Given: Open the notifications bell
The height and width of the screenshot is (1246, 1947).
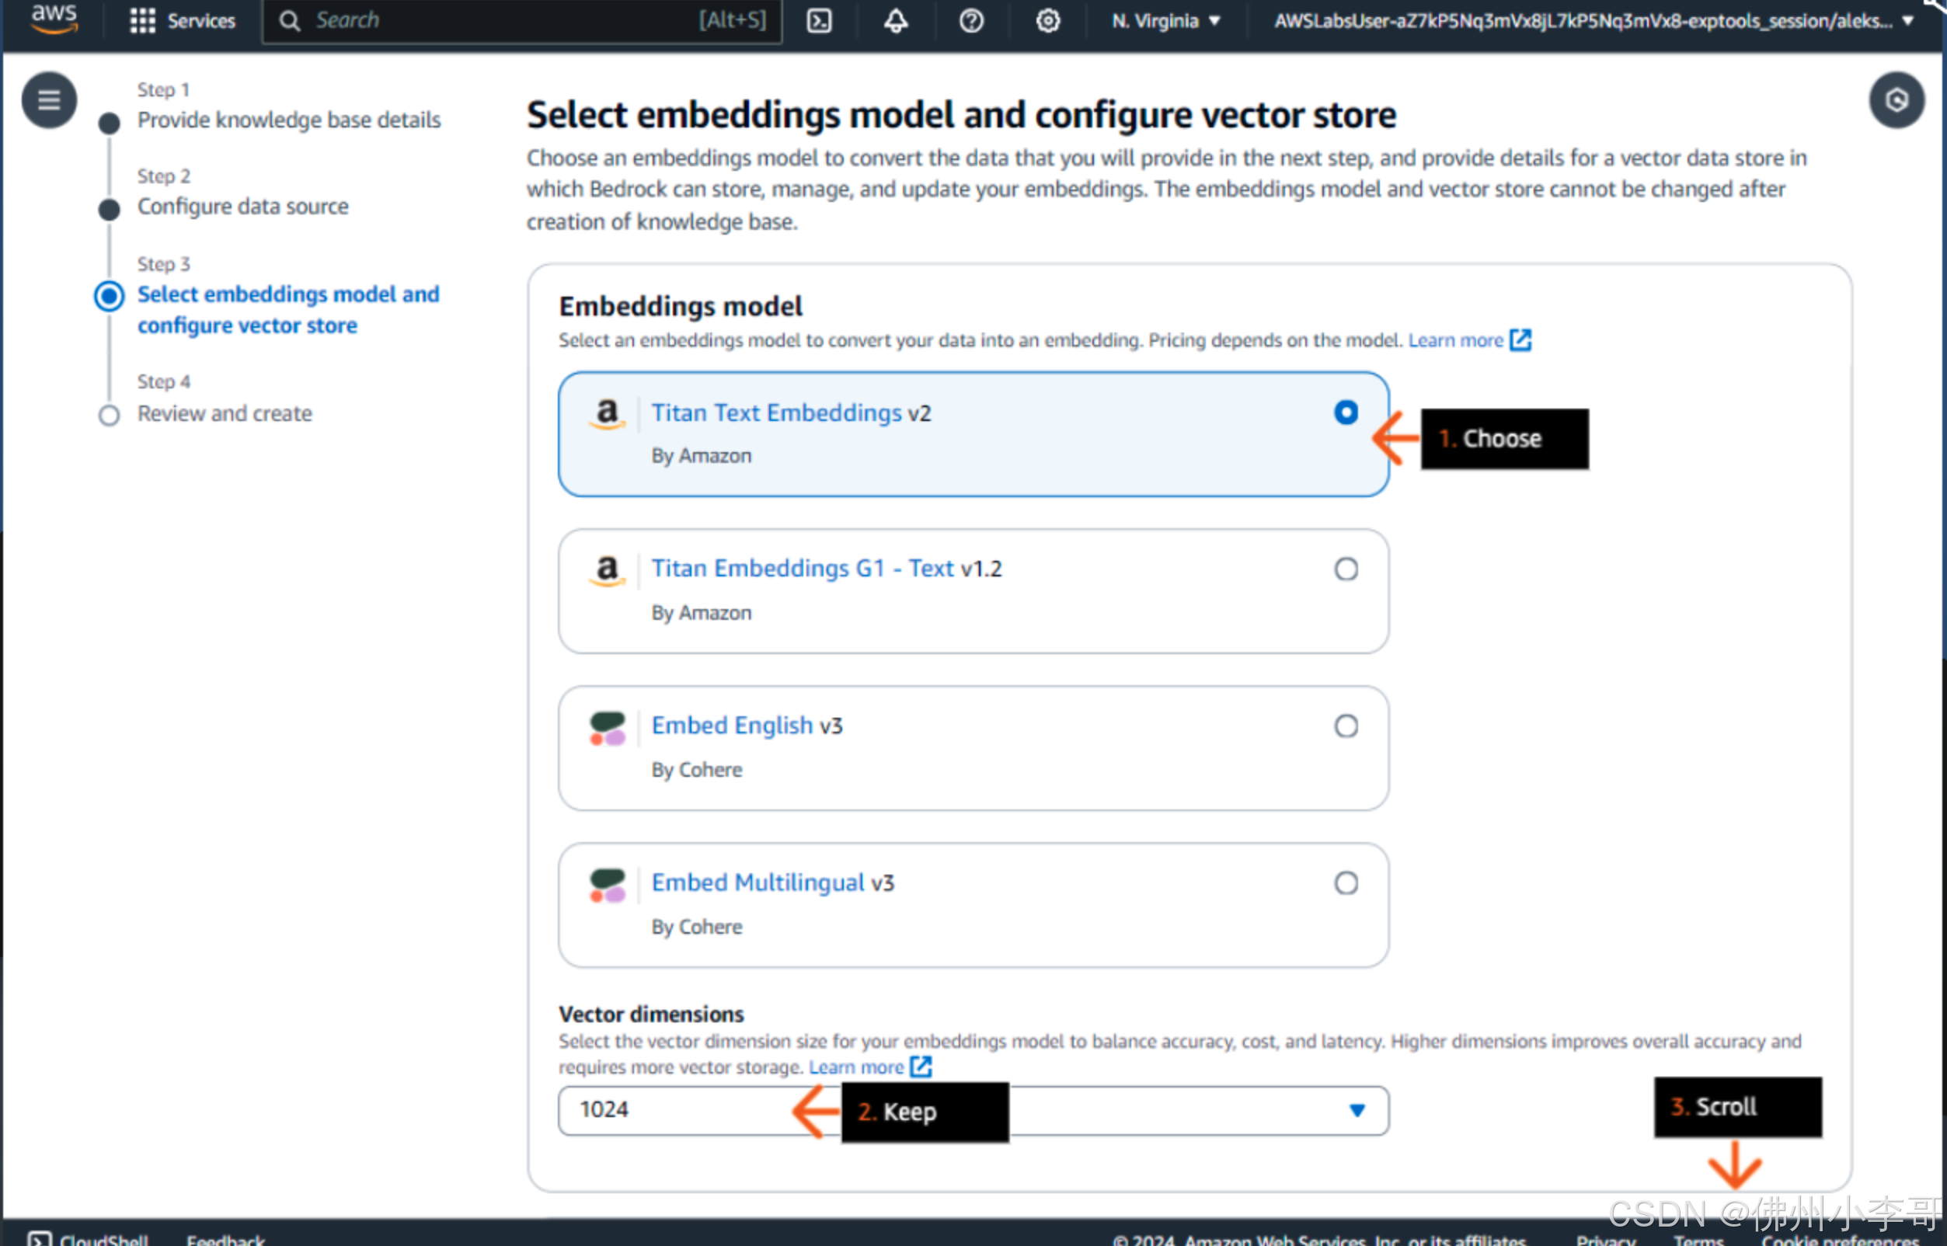Looking at the screenshot, I should (895, 20).
